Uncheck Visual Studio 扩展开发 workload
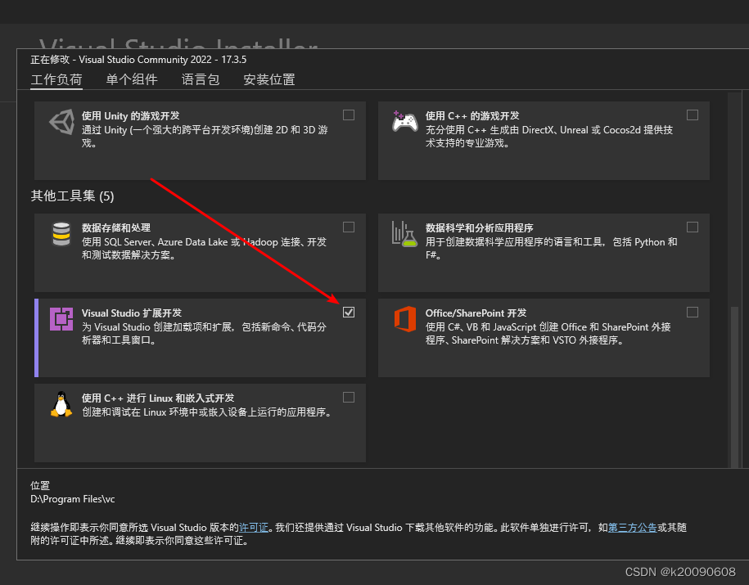749x585 pixels. tap(349, 312)
